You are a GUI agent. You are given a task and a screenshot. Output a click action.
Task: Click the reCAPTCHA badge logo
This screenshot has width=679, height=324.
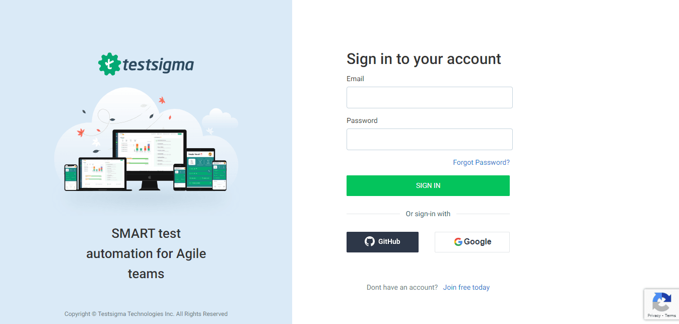tap(661, 302)
